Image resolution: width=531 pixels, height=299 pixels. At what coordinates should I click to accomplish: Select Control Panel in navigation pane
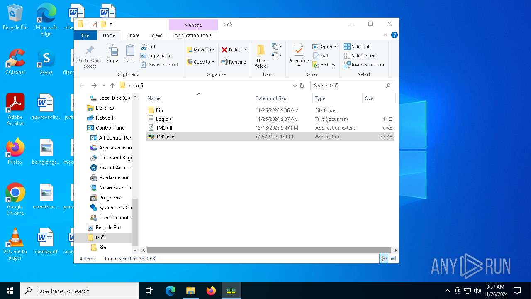click(106, 128)
